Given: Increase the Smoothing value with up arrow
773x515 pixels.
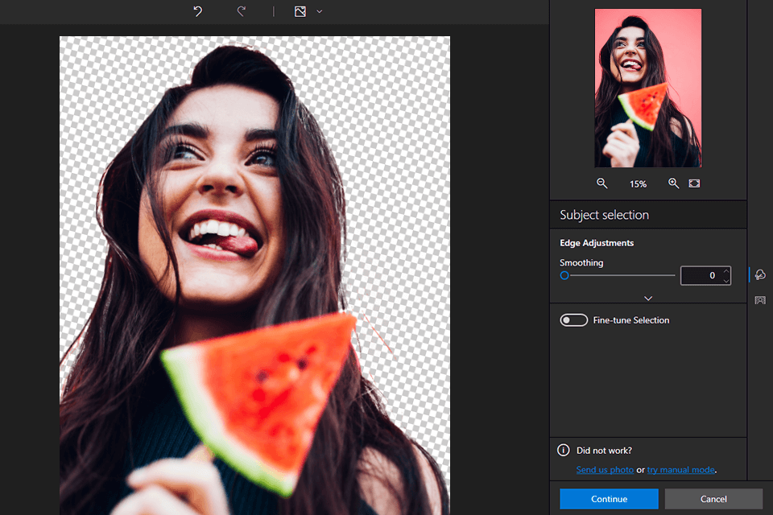Looking at the screenshot, I should (x=726, y=271).
